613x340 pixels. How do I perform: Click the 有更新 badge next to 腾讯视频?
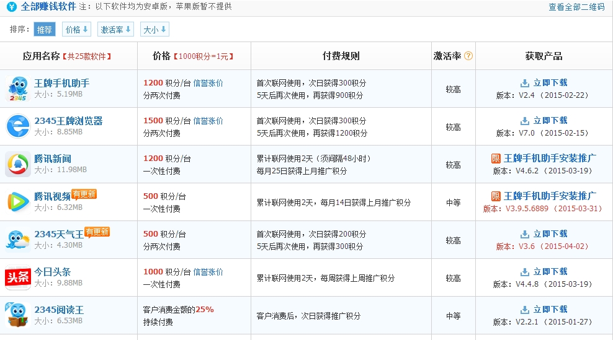84,194
